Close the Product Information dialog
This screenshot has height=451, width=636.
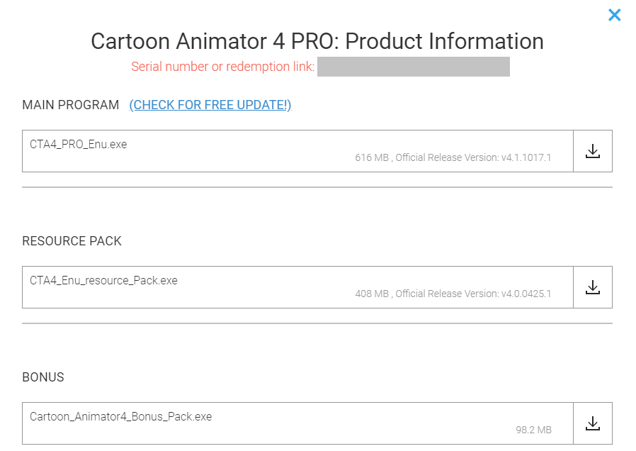click(x=614, y=15)
